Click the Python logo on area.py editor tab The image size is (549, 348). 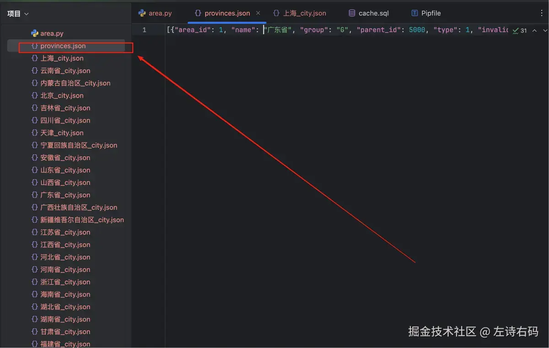coord(143,13)
